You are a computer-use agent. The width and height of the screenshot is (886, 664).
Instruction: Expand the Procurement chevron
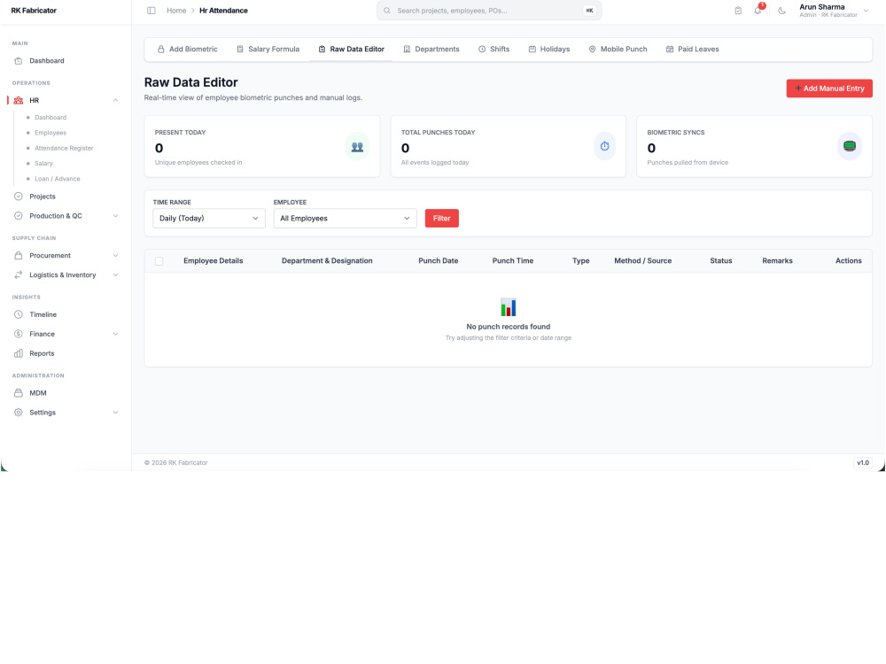click(115, 255)
